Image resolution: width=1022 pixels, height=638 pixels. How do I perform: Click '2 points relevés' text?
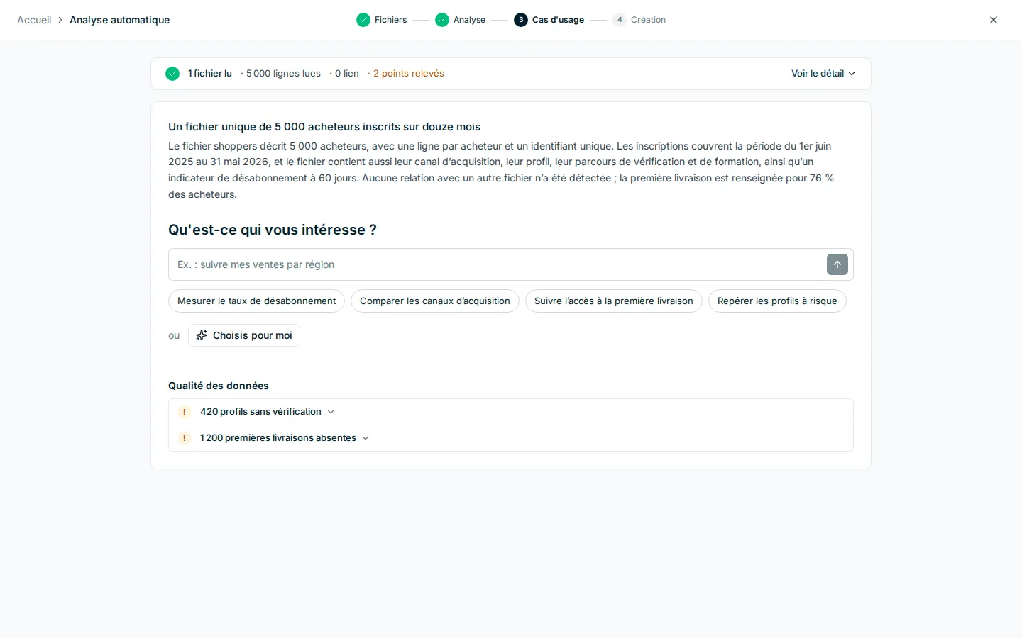pyautogui.click(x=408, y=74)
